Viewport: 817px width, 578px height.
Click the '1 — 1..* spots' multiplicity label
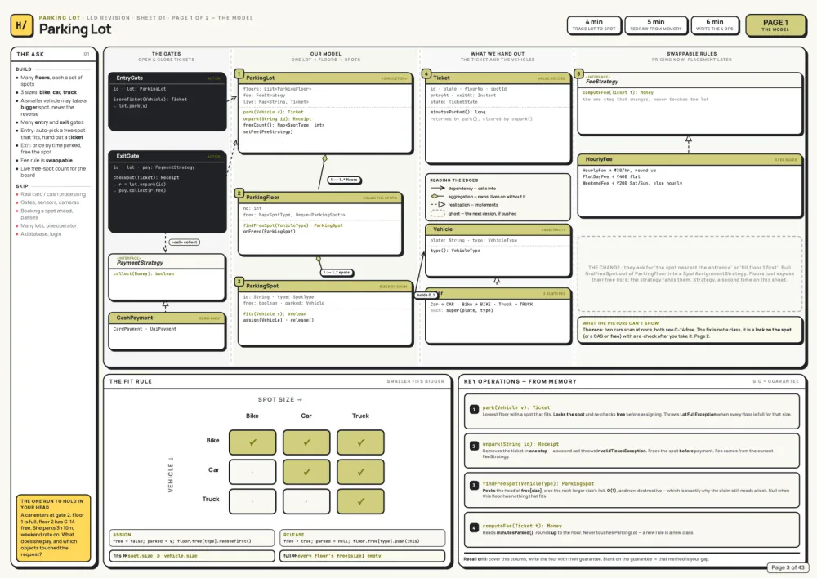pyautogui.click(x=337, y=273)
